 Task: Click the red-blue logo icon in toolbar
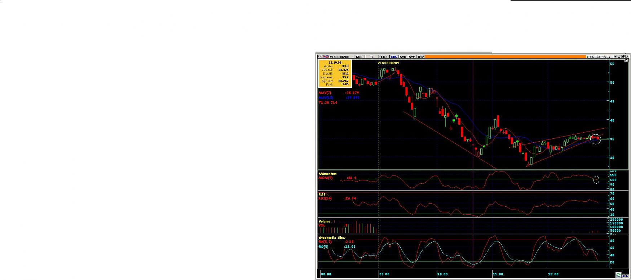[x=326, y=57]
